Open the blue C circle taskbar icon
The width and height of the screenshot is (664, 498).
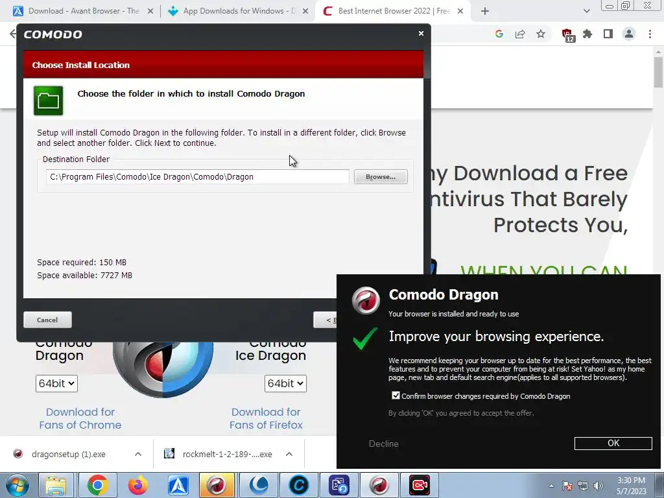[x=298, y=485]
